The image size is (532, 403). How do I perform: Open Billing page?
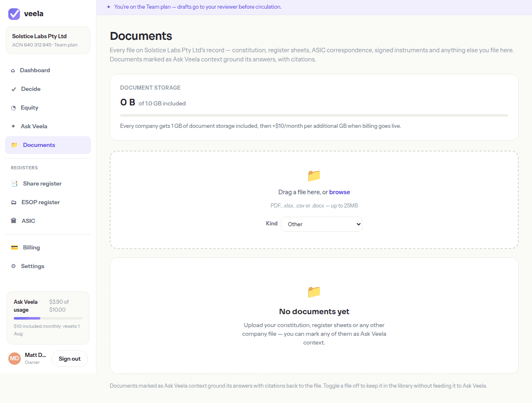pos(48,247)
